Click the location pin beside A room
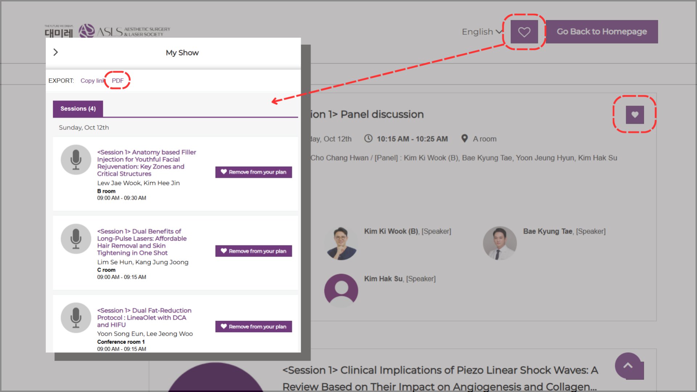Image resolution: width=697 pixels, height=392 pixels. click(464, 138)
